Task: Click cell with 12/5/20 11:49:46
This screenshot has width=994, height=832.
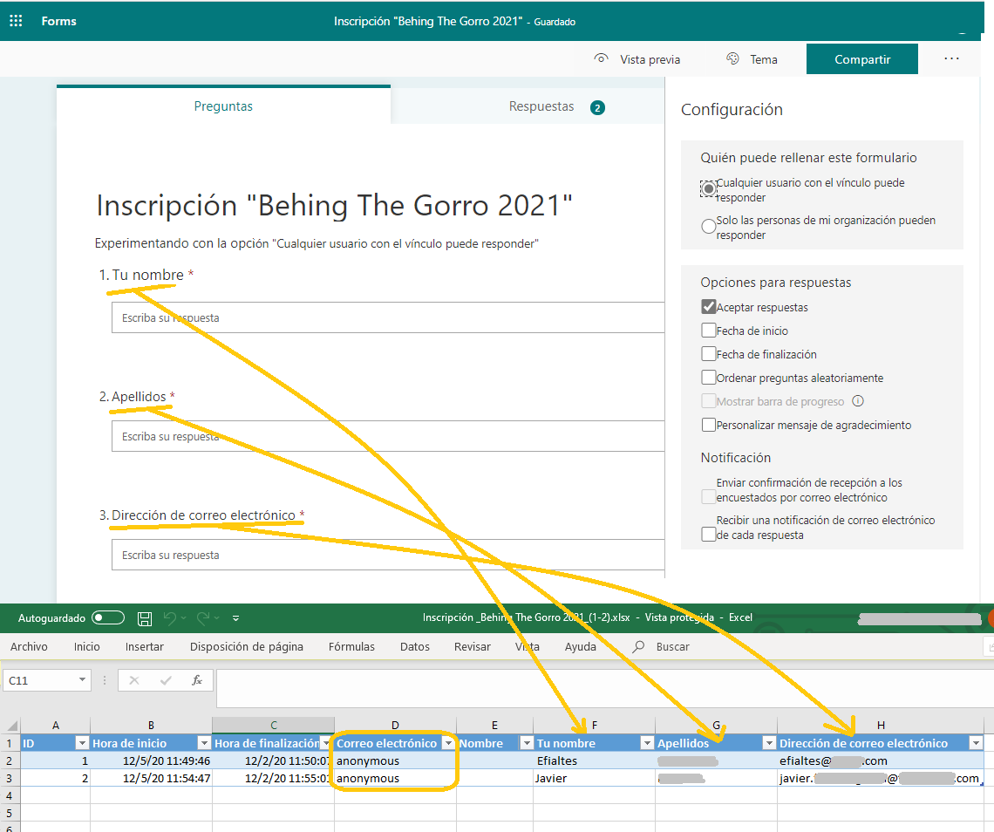Action: coord(151,760)
